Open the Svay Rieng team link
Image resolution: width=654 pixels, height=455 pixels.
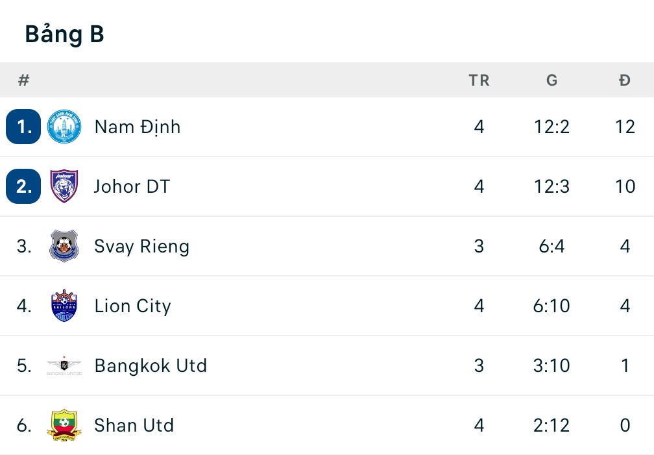tap(141, 246)
